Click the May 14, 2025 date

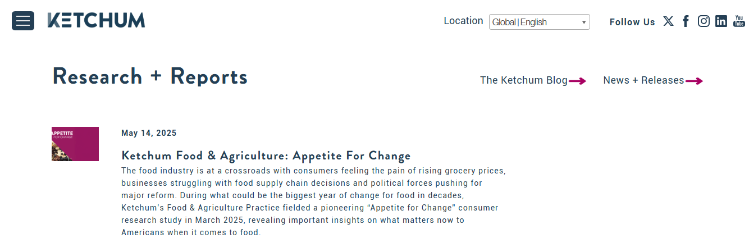pyautogui.click(x=149, y=133)
